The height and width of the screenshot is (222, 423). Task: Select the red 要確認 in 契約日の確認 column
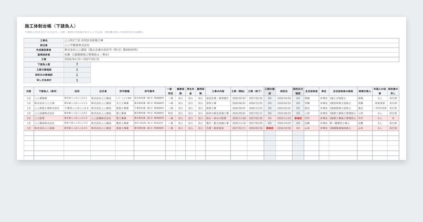click(298, 118)
